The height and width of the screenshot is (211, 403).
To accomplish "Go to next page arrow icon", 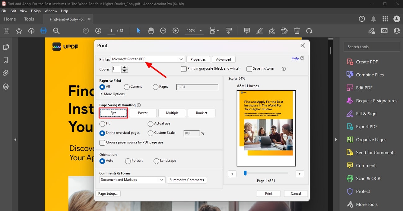I will pyautogui.click(x=98, y=31).
